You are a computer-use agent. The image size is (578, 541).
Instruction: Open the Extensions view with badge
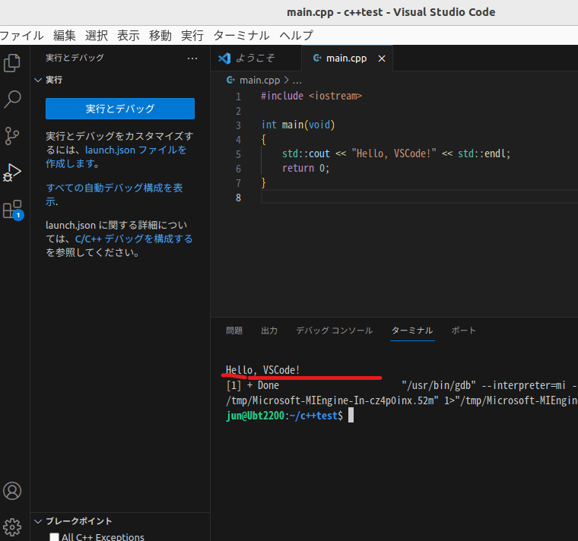click(x=13, y=210)
